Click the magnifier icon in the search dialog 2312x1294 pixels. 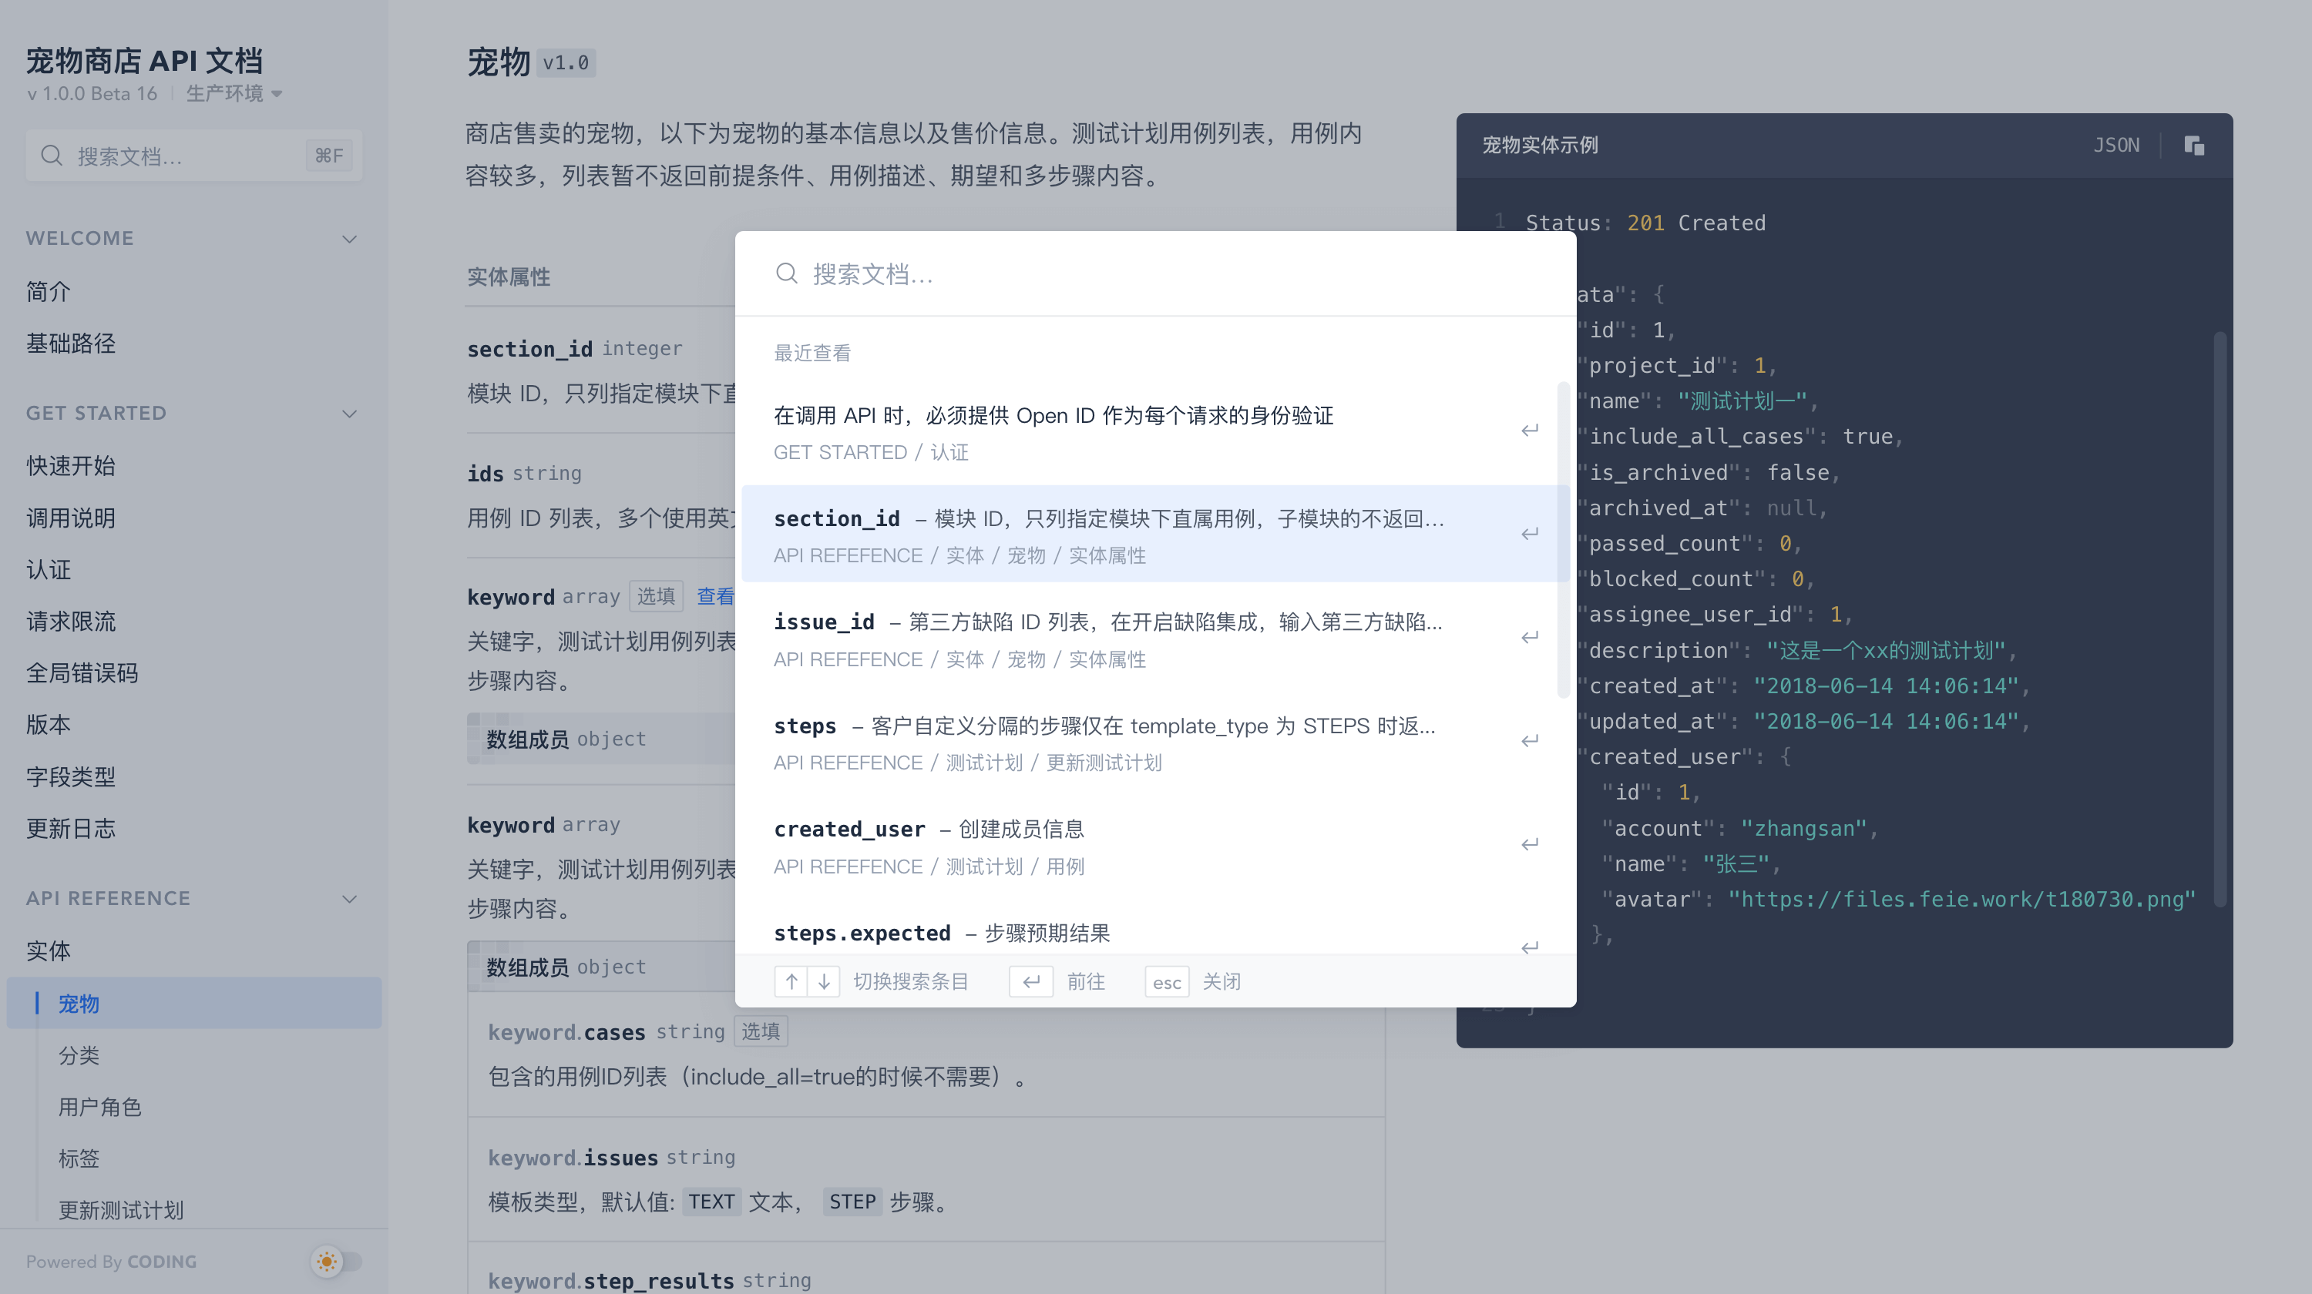click(786, 273)
